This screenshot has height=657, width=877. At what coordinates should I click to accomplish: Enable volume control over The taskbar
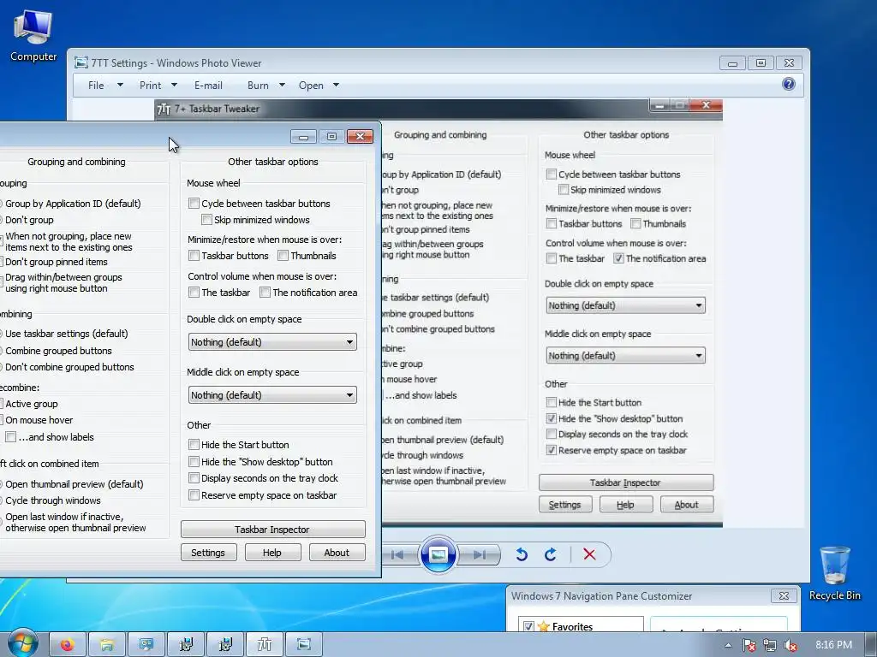tap(194, 293)
